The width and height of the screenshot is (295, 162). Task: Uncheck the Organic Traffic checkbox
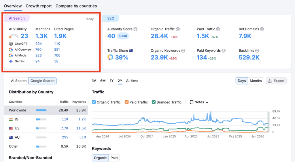[x=94, y=102]
